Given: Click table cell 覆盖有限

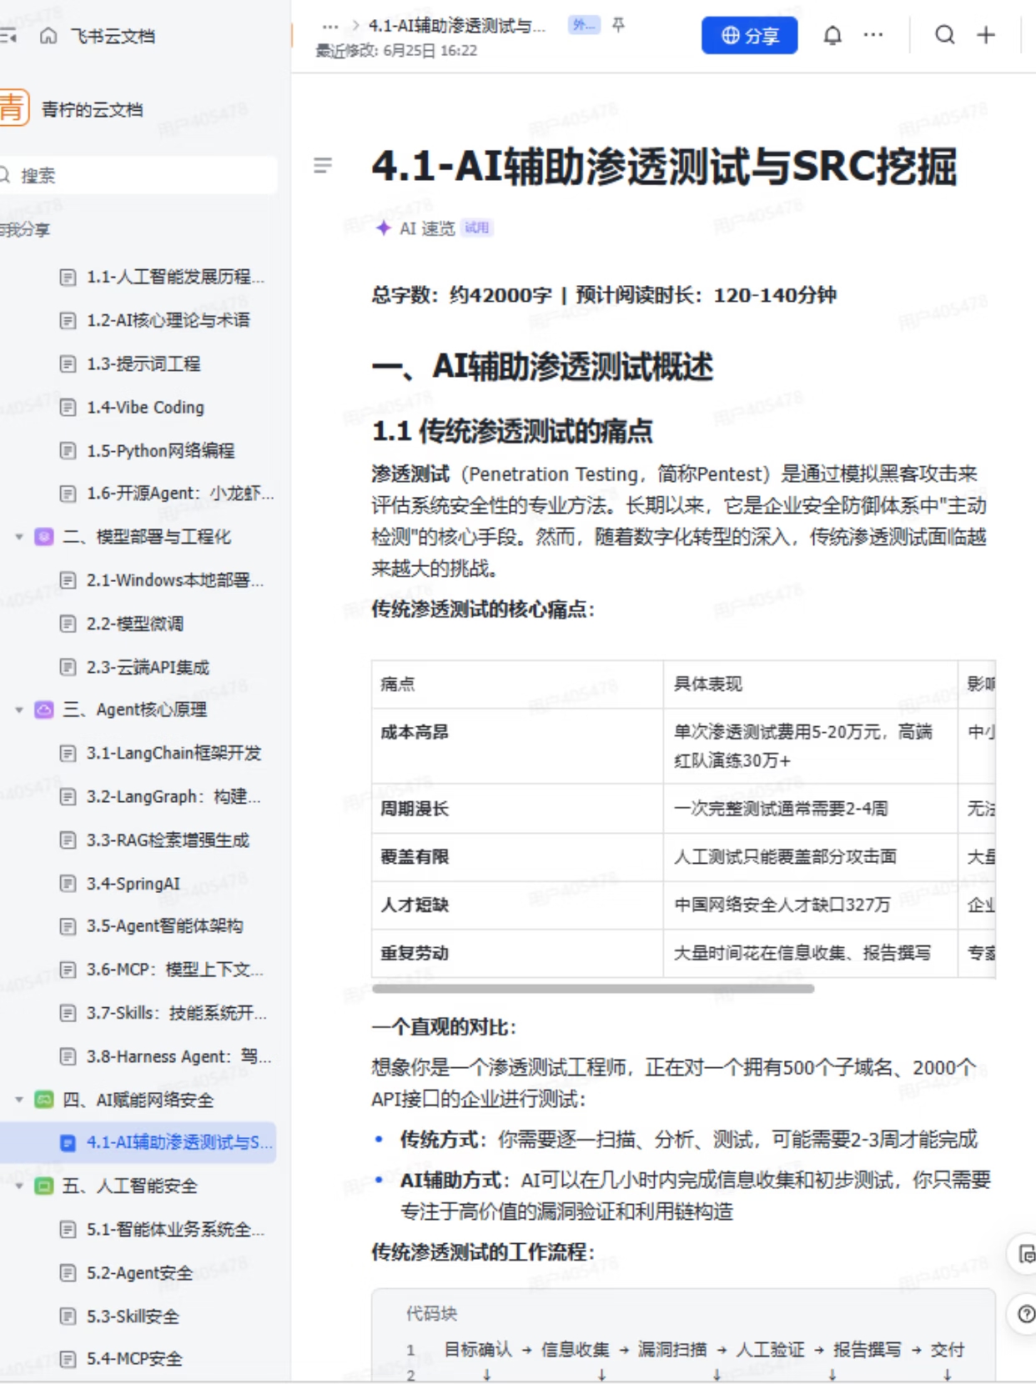Looking at the screenshot, I should (x=517, y=857).
